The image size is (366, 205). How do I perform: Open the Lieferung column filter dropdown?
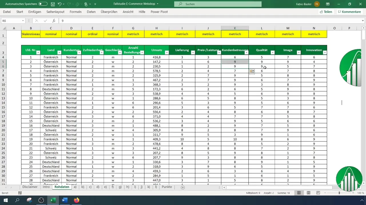(193, 52)
